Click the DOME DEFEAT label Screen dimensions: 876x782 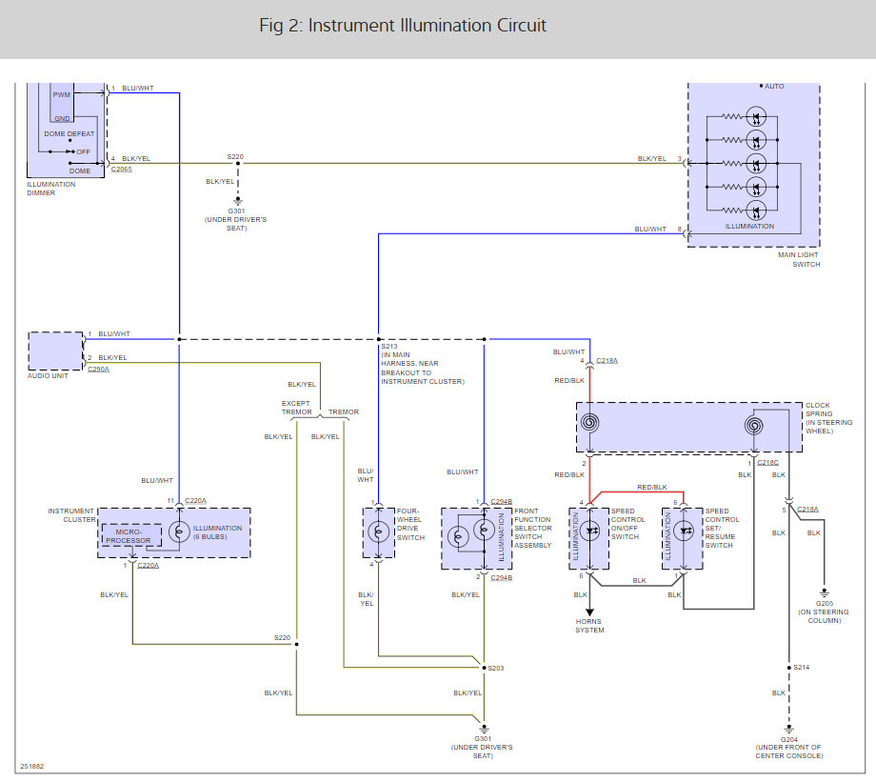pyautogui.click(x=70, y=134)
